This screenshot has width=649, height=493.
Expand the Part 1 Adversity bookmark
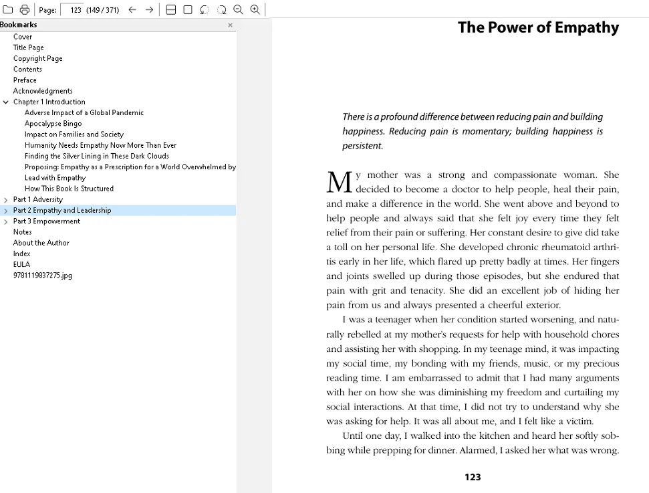6,200
